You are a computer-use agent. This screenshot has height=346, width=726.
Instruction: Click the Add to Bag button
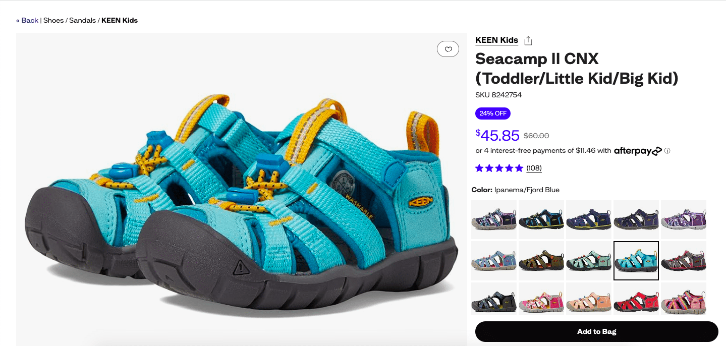tap(596, 331)
